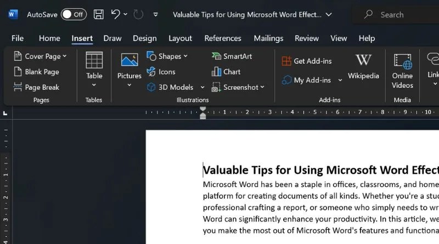
Task: Click the SmartArt icon
Action: point(216,56)
